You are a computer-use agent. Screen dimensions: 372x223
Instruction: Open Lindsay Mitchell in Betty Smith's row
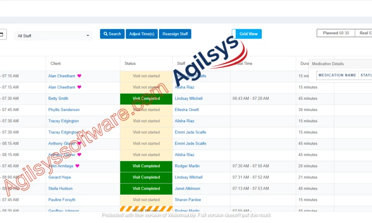189,98
